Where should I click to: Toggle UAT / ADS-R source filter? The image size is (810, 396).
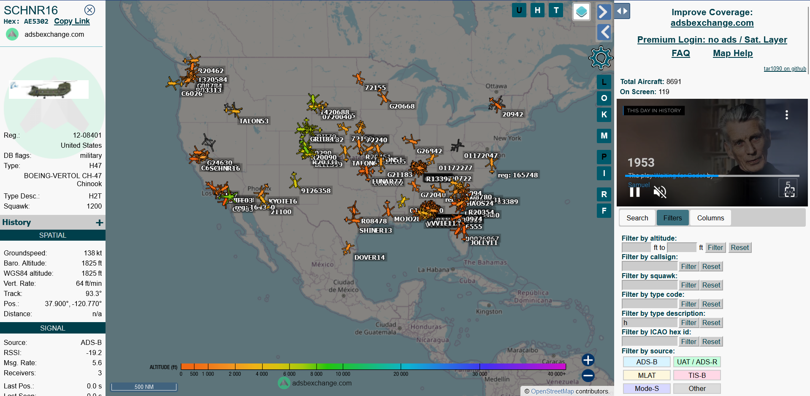(x=697, y=362)
